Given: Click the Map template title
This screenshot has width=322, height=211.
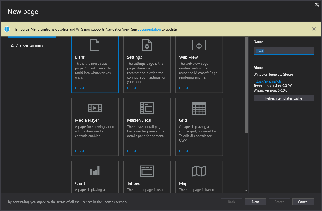Looking at the screenshot, I should [183, 183].
